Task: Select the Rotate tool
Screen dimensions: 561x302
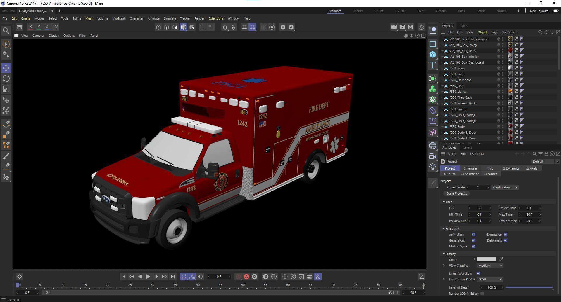Action: (x=6, y=78)
